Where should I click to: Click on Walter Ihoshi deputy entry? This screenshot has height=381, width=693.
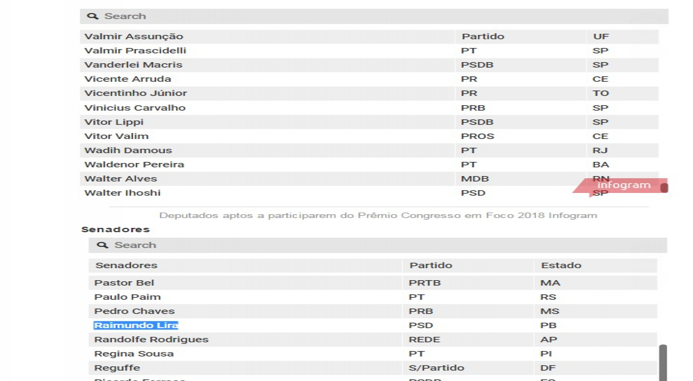coord(122,193)
